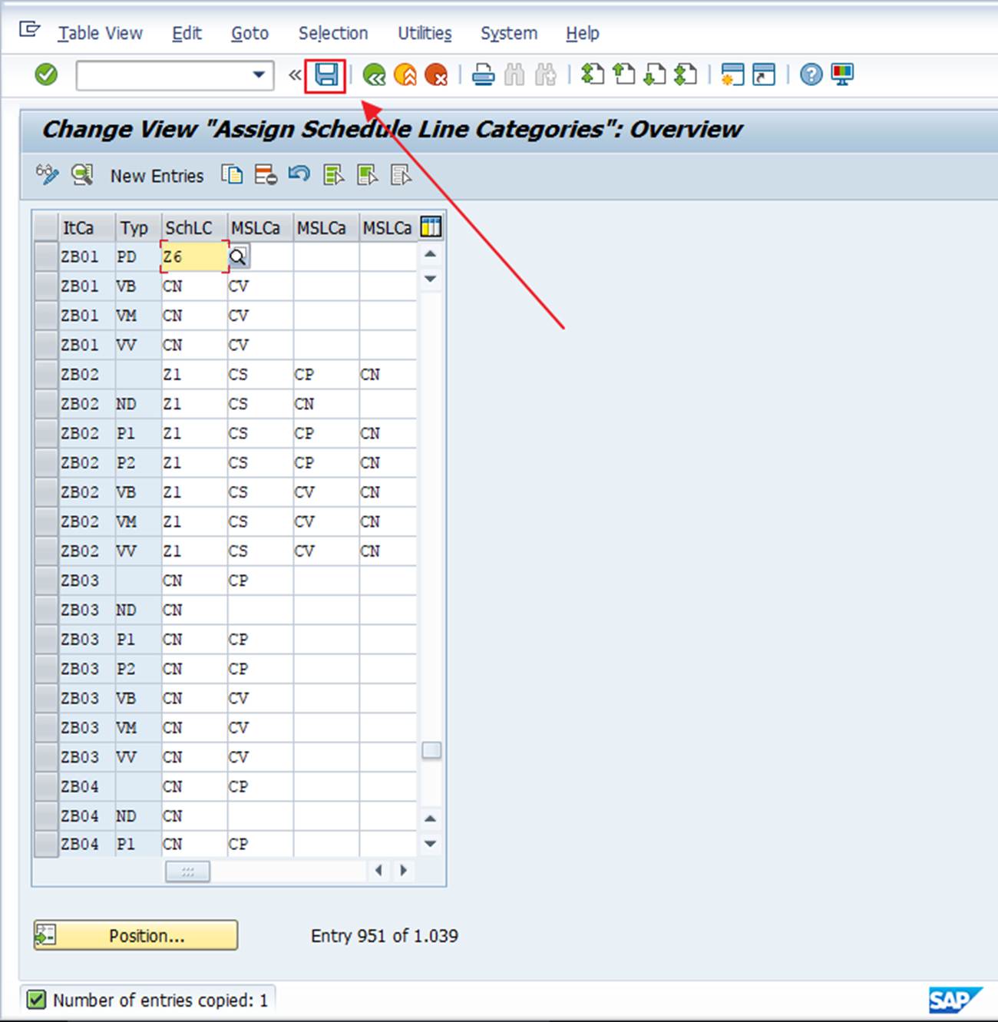Select the row marker for ZB02 P1
Screen dimensions: 998x1022
pyautogui.click(x=46, y=433)
